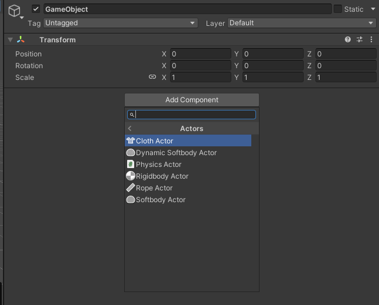The width and height of the screenshot is (379, 305).
Task: Focus the component search field
Action: (x=194, y=115)
